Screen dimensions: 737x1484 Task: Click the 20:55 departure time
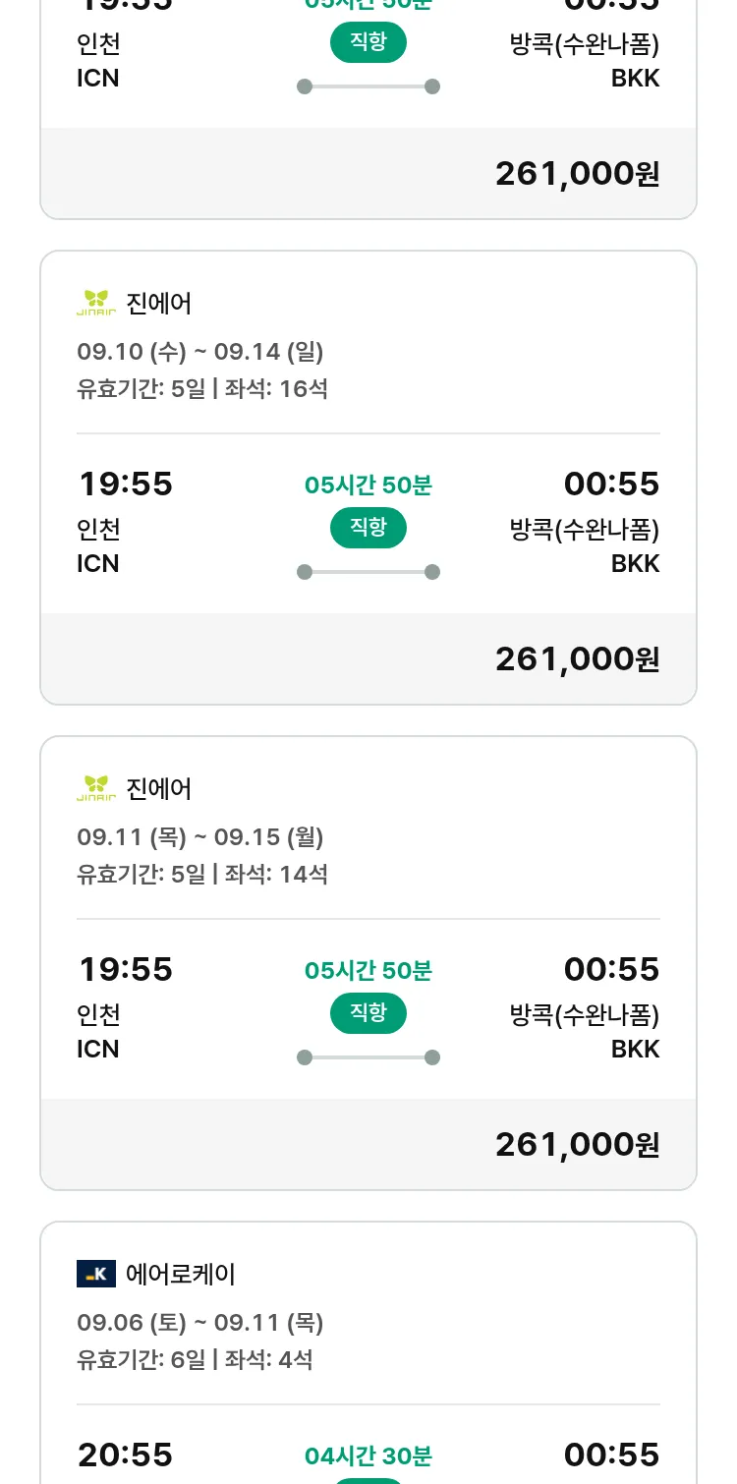point(125,1455)
